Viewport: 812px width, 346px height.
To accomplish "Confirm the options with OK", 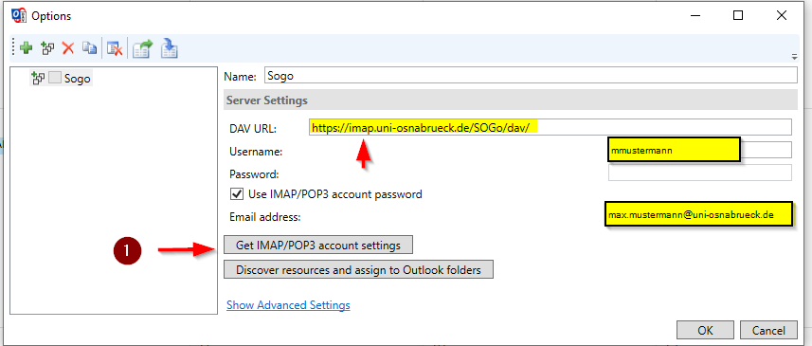I will (x=705, y=330).
